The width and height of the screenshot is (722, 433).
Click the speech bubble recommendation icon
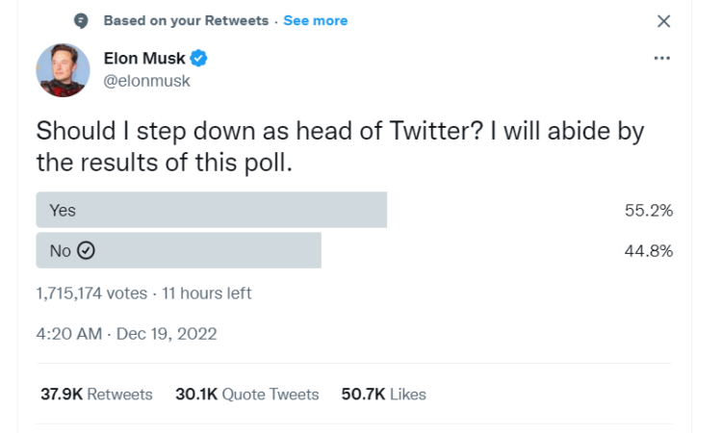click(81, 21)
